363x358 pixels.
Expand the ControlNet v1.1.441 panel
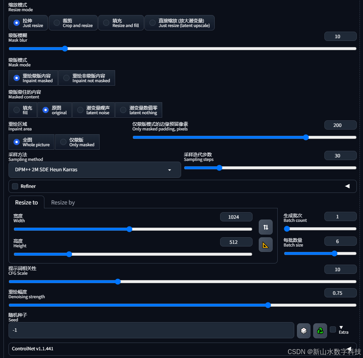click(x=182, y=349)
